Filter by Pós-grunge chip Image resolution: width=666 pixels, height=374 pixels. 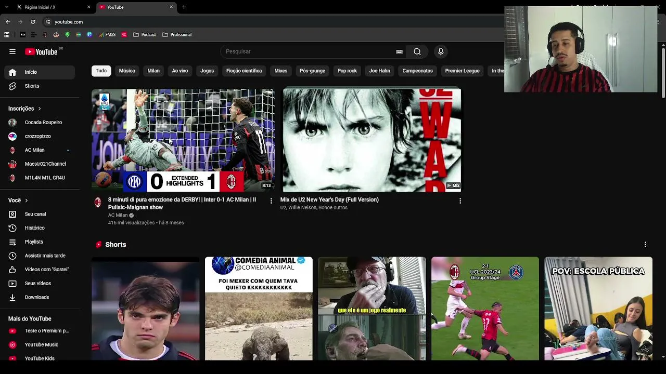[312, 71]
